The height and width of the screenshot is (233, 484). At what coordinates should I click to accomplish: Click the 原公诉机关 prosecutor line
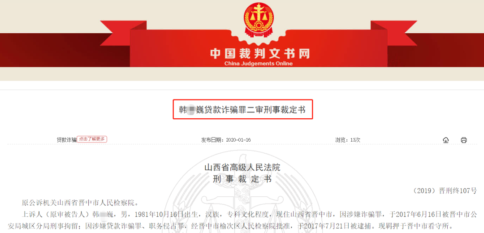[80, 203]
